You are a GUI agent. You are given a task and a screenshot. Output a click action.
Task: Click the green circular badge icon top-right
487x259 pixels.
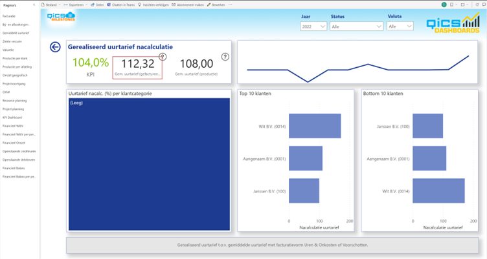pos(444,5)
